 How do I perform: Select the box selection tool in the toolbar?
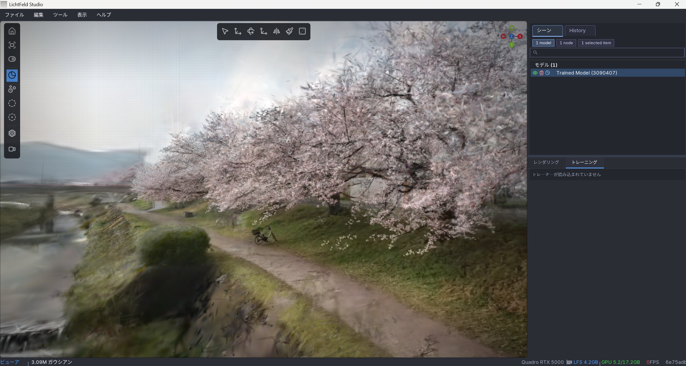click(302, 31)
